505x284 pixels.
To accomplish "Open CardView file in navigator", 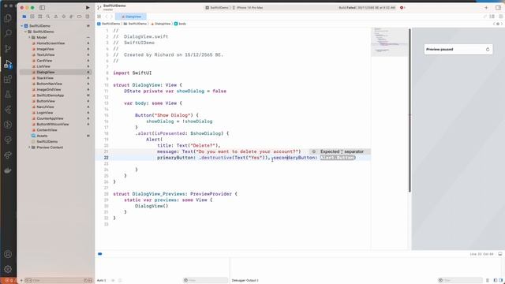I will (44, 61).
